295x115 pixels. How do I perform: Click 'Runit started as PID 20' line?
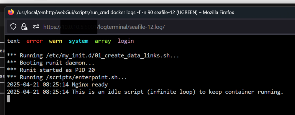tap(51, 70)
